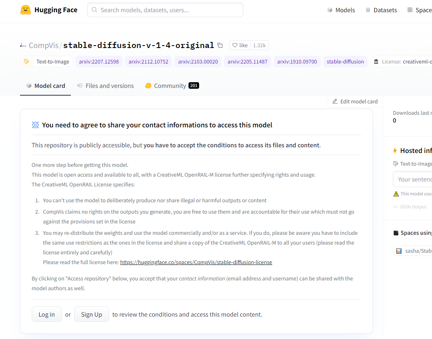Click the copy model name icon
Image resolution: width=432 pixels, height=339 pixels.
[220, 45]
